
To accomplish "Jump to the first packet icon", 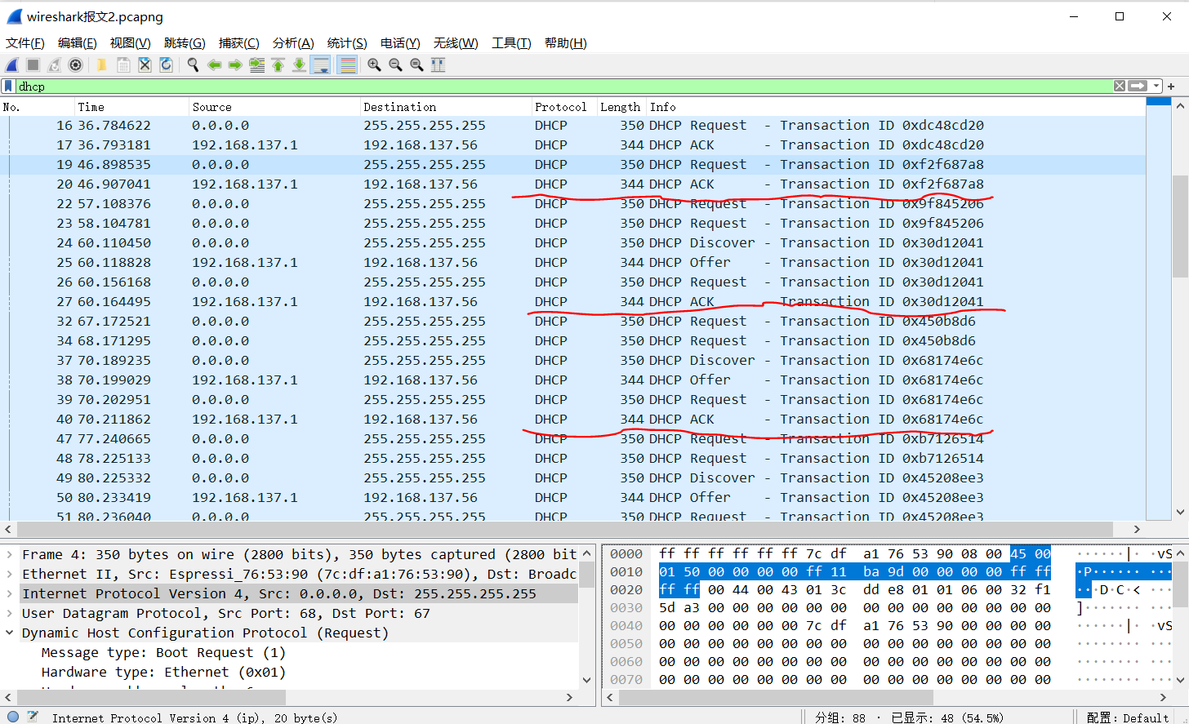I will [278, 65].
